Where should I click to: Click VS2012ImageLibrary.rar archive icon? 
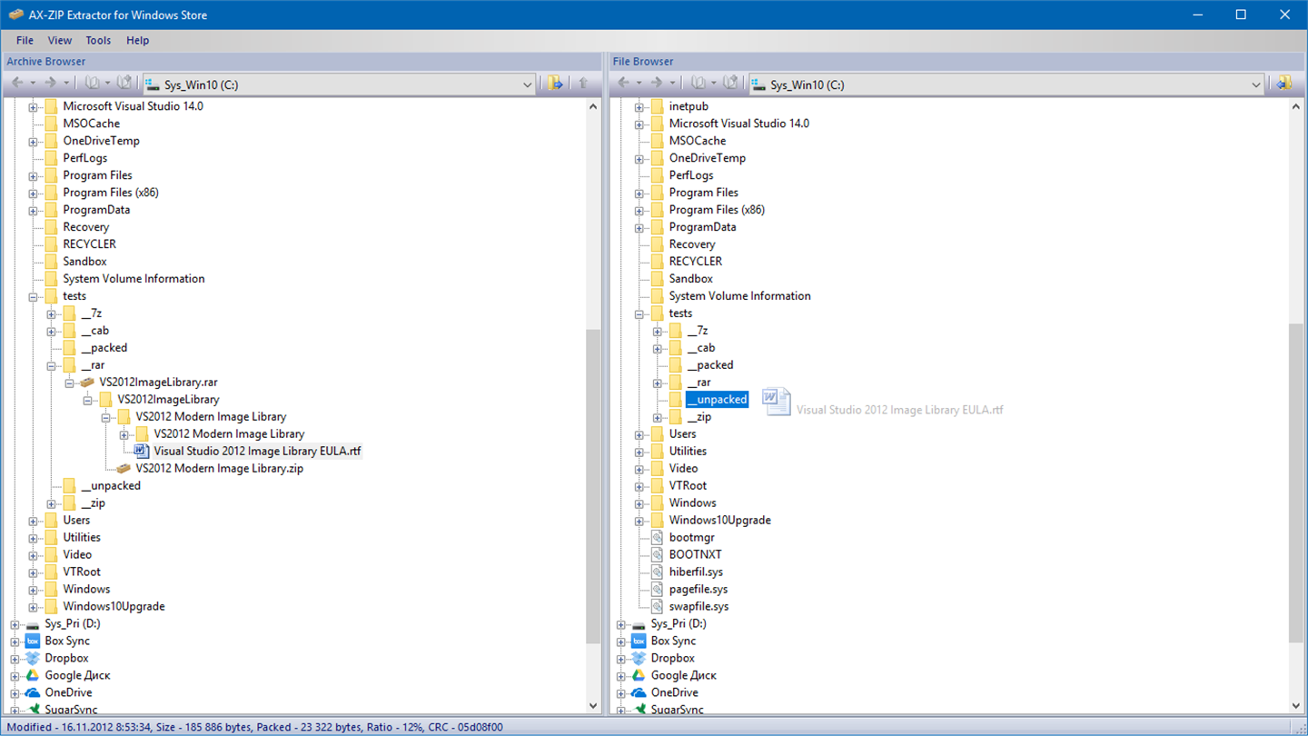click(x=87, y=383)
